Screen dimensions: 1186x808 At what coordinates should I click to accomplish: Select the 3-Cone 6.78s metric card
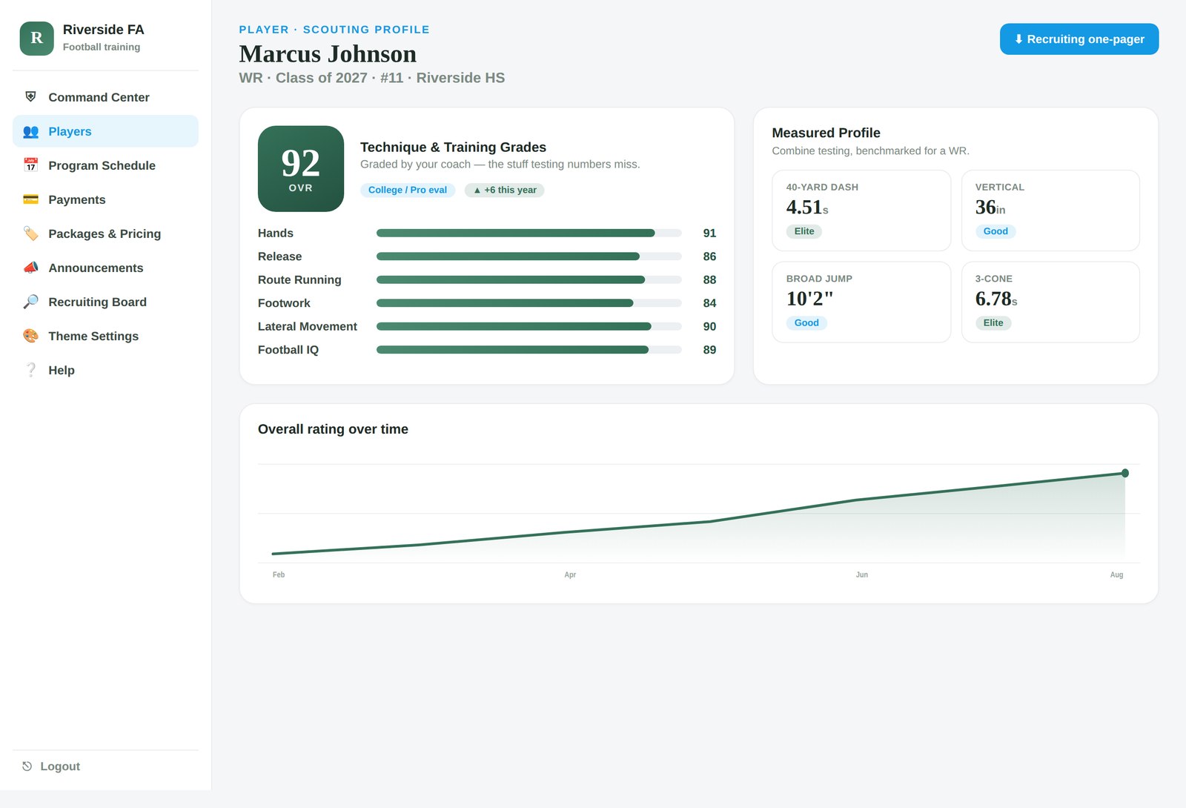(x=1050, y=302)
